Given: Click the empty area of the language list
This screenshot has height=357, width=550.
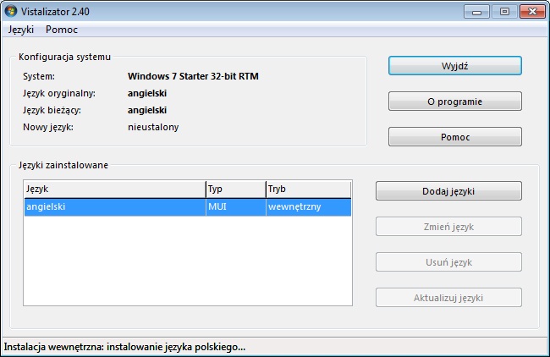Looking at the screenshot, I should [186, 262].
